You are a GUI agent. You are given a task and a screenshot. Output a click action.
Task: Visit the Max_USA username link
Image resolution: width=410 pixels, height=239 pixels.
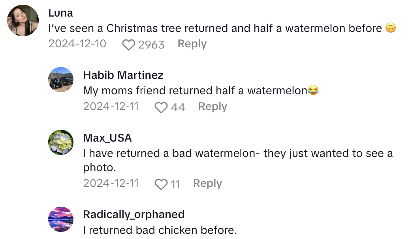(x=107, y=138)
